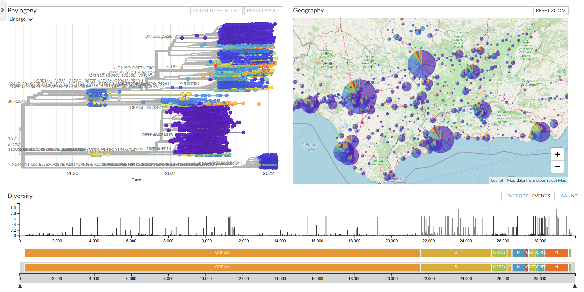Open the sidebar with the chevron arrow
This screenshot has width=584, height=292.
(x=3, y=10)
